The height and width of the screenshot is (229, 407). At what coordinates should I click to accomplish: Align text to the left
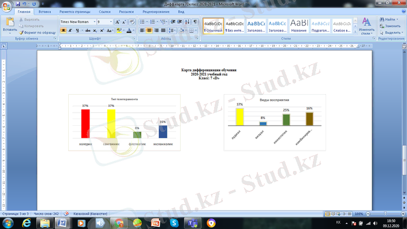[142, 31]
